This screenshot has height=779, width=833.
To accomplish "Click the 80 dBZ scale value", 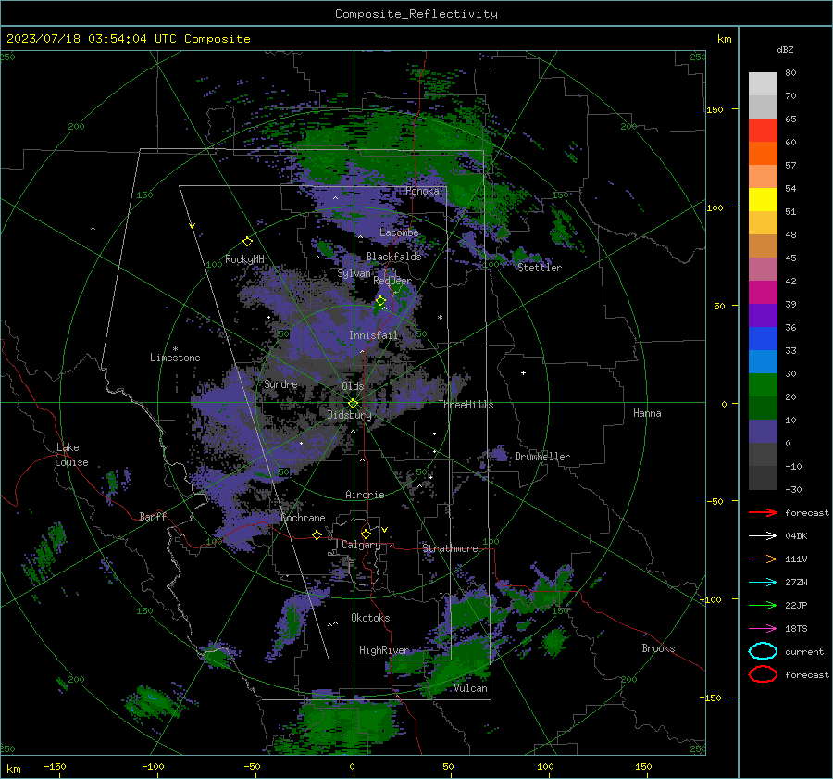I will [x=790, y=73].
